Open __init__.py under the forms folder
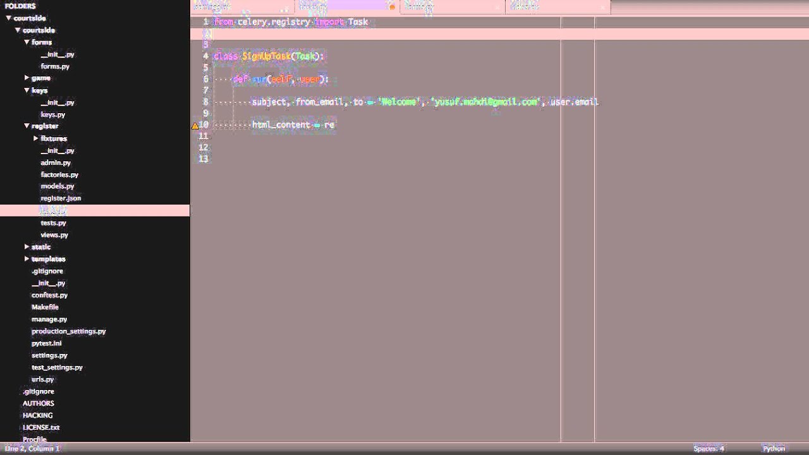The height and width of the screenshot is (455, 809). 58,54
